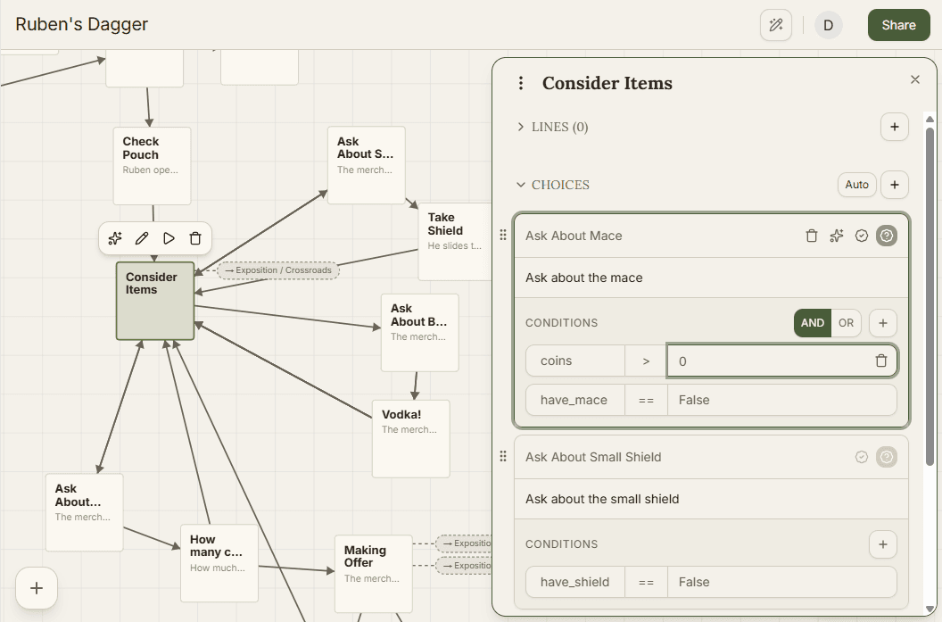Toggle the checkmark icon on Ask About Small Shield
This screenshot has width=942, height=622.
point(862,457)
